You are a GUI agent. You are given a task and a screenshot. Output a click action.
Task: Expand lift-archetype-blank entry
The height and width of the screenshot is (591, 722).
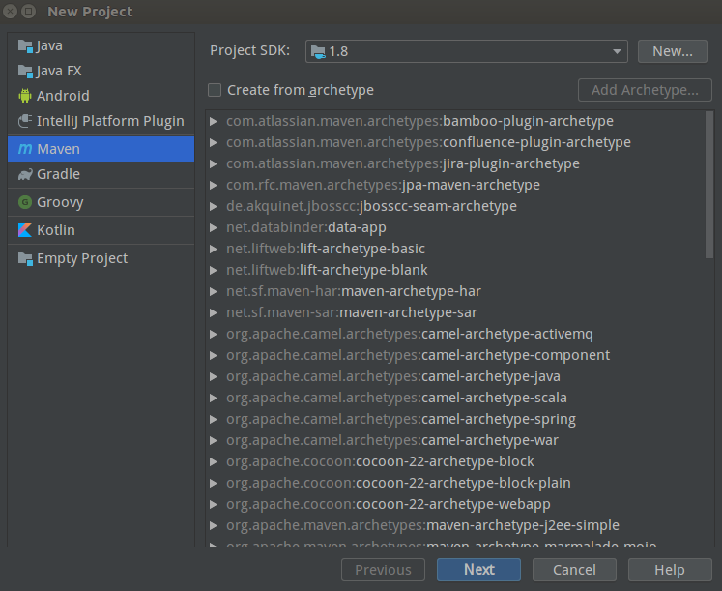coord(214,270)
